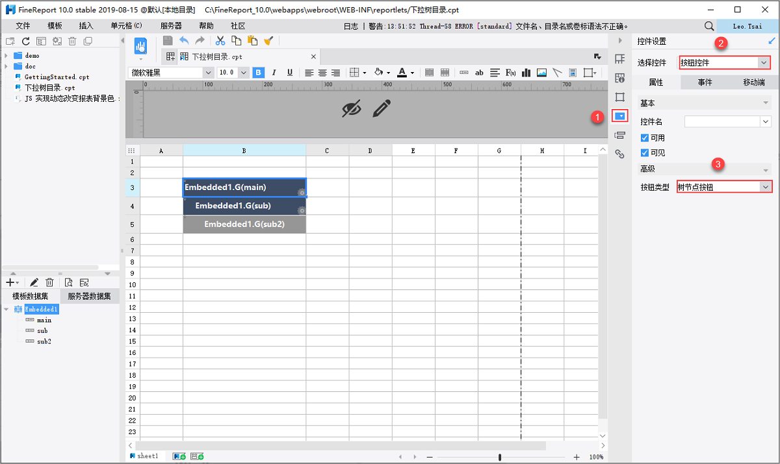Screen dimensions: 780x464
Task: Open the search box magnifier at top
Action: pos(708,26)
